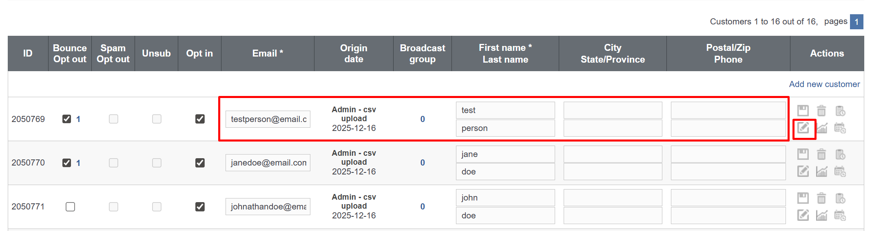Go to page 1 in pagination
Image resolution: width=872 pixels, height=231 pixels.
[857, 22]
